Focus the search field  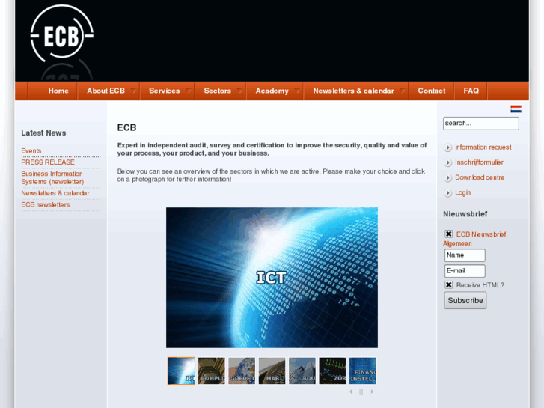click(481, 124)
